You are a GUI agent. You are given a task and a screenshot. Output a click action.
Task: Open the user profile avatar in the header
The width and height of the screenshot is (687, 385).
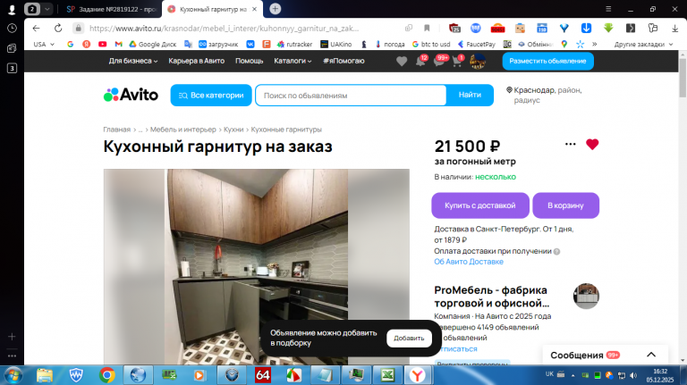(x=478, y=62)
